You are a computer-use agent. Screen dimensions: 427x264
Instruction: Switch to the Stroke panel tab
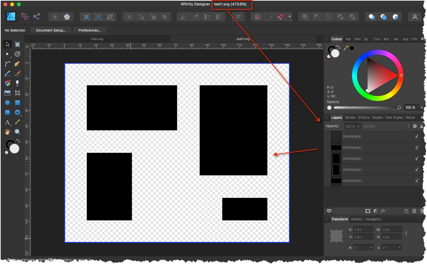click(x=350, y=118)
